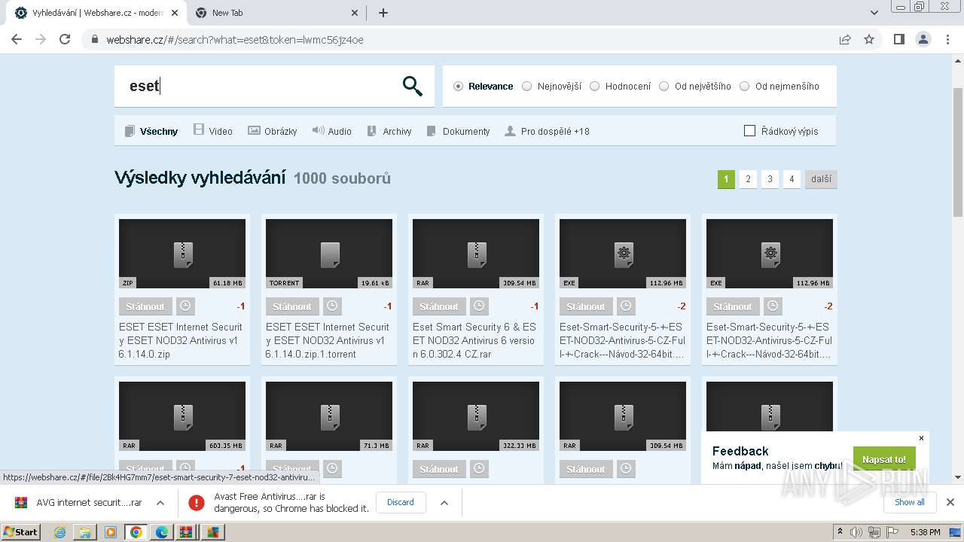Bookmark this page with the star icon

(x=869, y=39)
